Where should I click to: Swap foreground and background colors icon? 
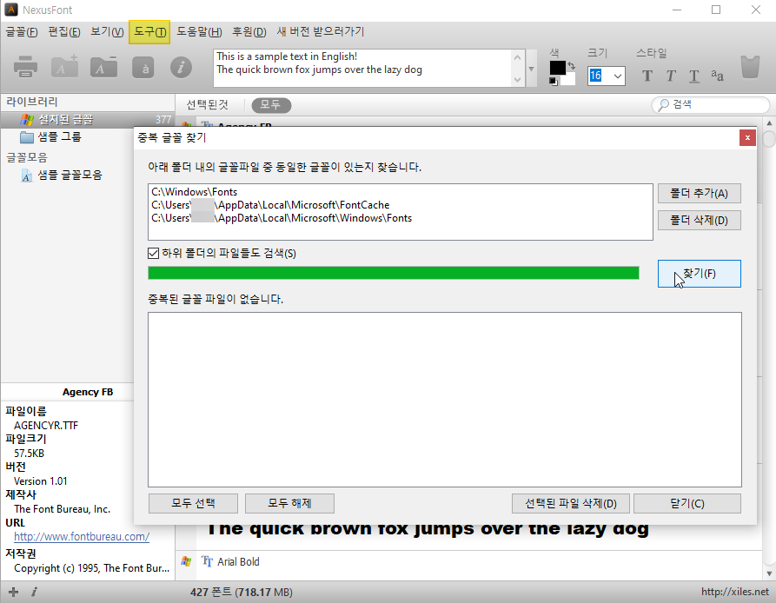pos(572,66)
